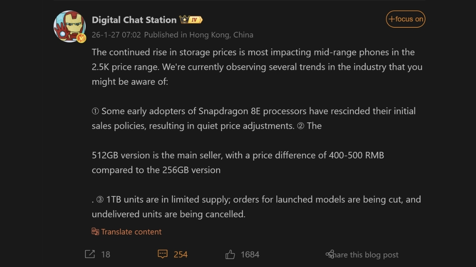Click the paragraph about the 512GB version
The image size is (476, 267).
238,163
